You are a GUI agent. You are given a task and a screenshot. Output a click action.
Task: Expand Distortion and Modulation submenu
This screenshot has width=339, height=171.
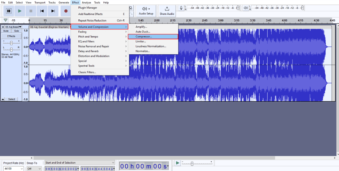pos(100,56)
